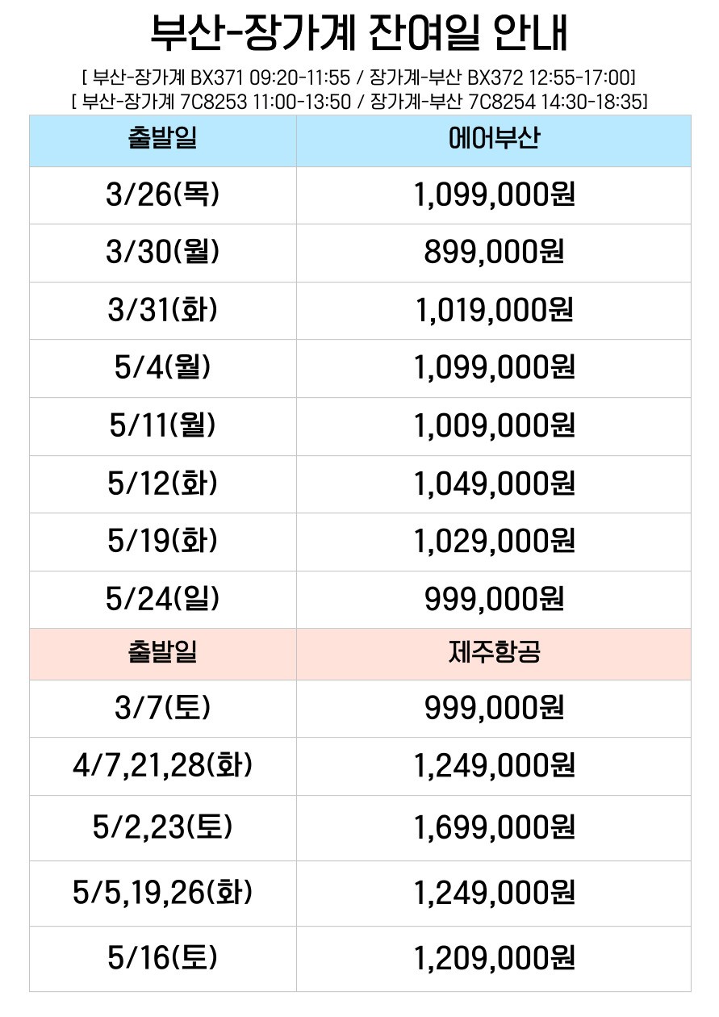The height and width of the screenshot is (1017, 719).
Task: Click the 1,699,000원 price
Action: [493, 827]
